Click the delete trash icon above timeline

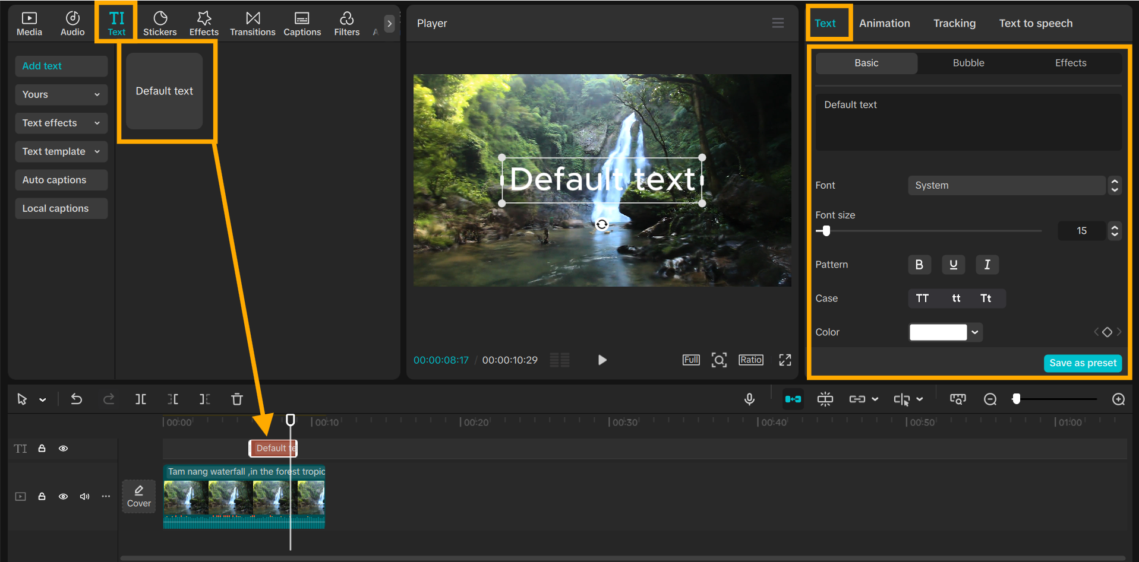pyautogui.click(x=237, y=399)
